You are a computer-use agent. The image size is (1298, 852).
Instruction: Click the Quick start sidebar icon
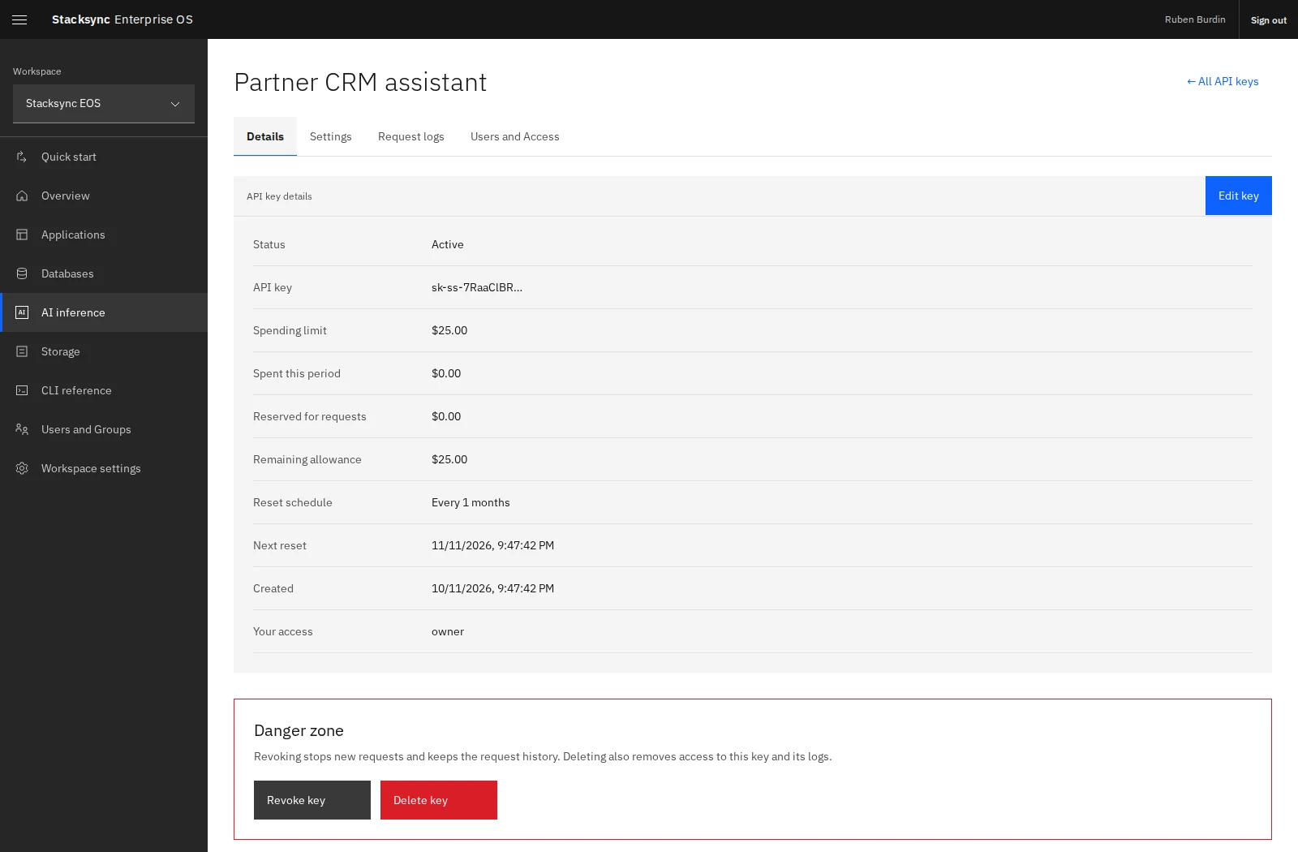22,157
